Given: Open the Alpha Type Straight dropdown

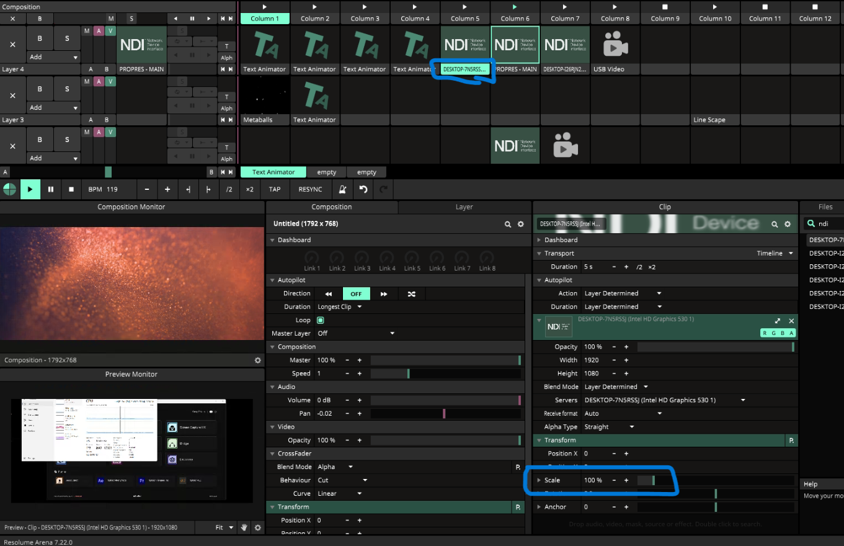Looking at the screenshot, I should (x=608, y=426).
